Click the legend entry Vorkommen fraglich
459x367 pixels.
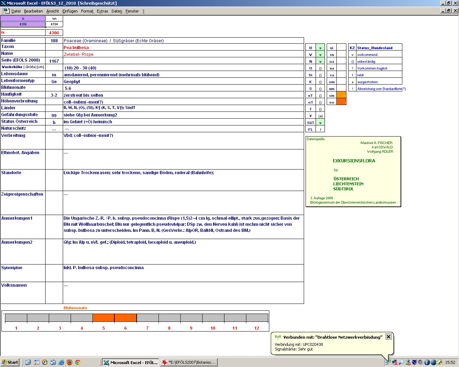[372, 68]
